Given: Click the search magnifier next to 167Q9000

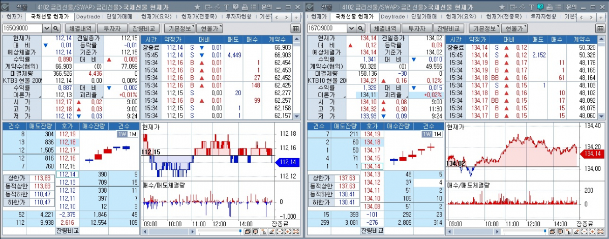Looking at the screenshot, I should (x=361, y=28).
